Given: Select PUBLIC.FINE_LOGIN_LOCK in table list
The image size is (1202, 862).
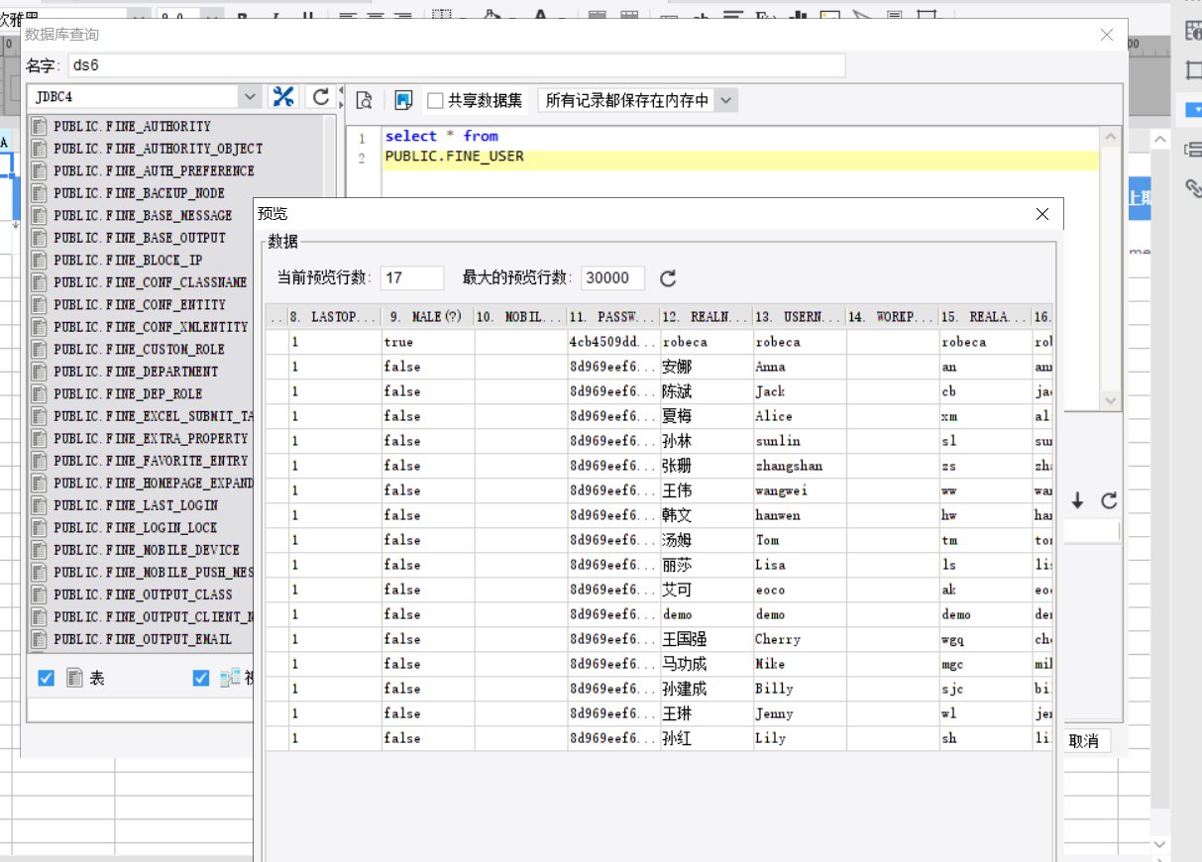Looking at the screenshot, I should (136, 528).
